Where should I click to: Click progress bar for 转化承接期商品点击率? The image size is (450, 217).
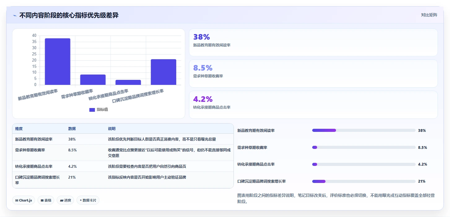click(364, 164)
